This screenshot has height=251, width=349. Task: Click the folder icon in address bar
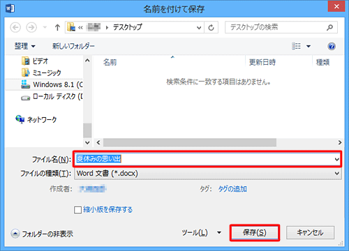point(71,27)
